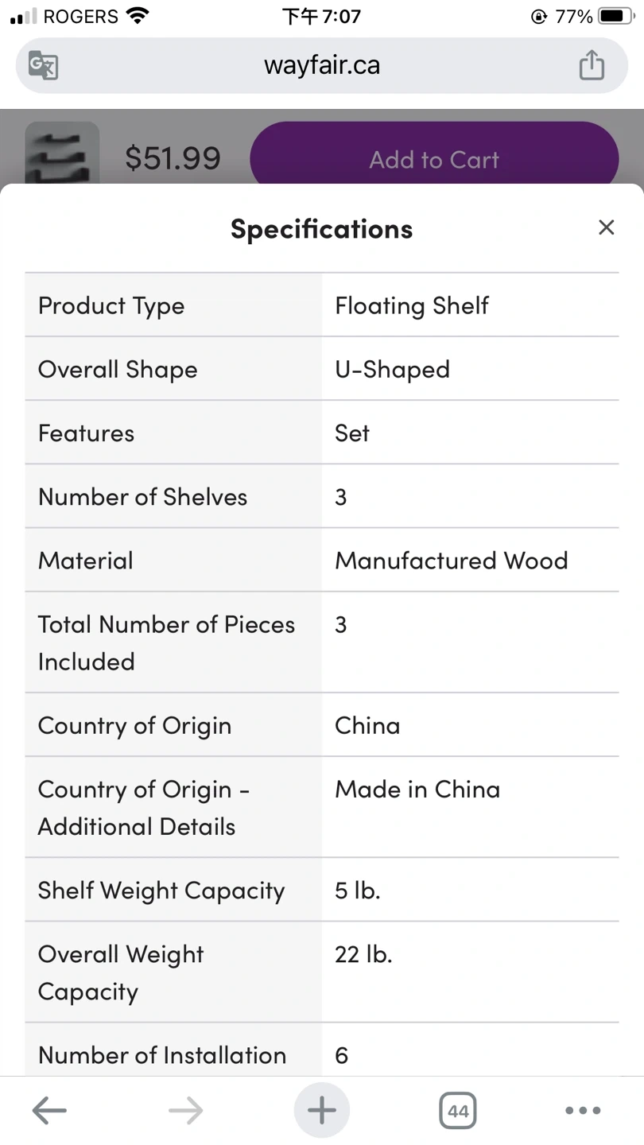Tap the Country of Origin label
The height and width of the screenshot is (1145, 644).
click(135, 725)
